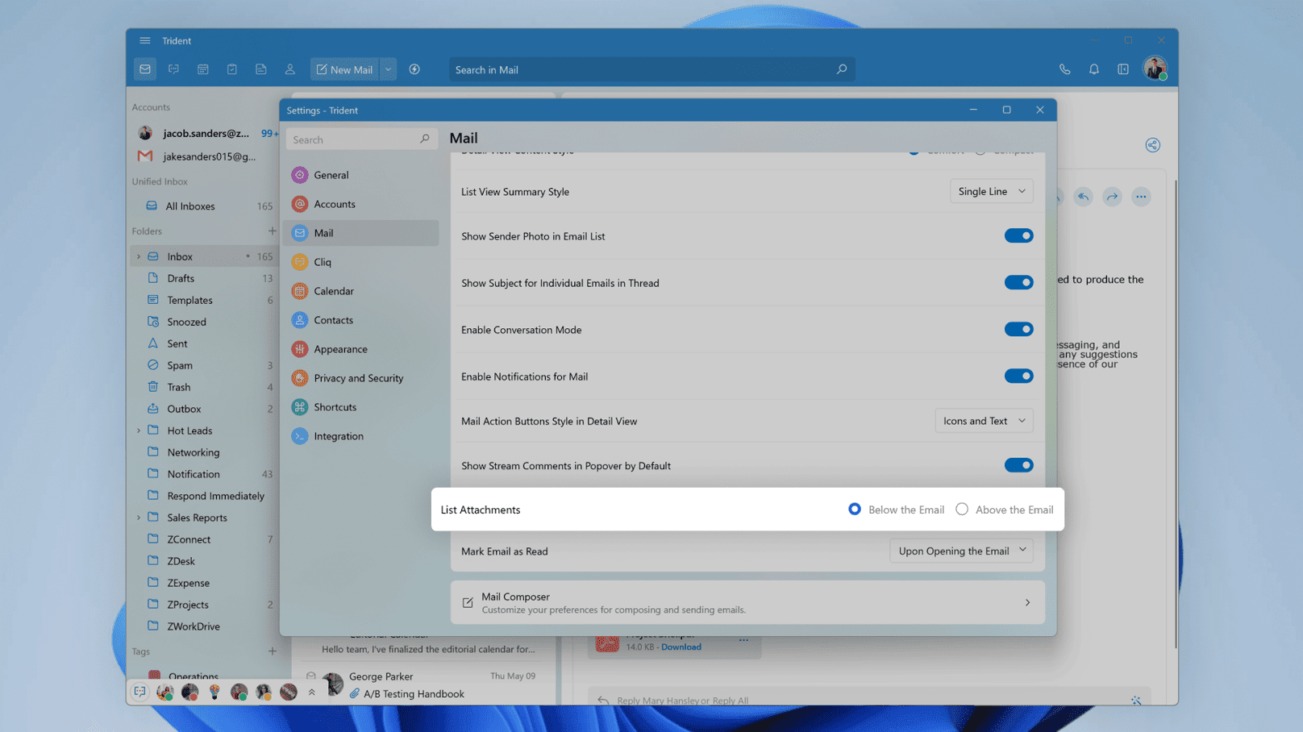Viewport: 1303px width, 732px height.
Task: Turn off Enable Notifications for Mail
Action: 1018,376
